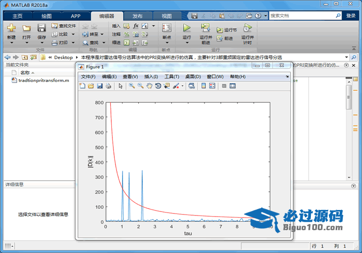Select the Zoom In tool in Figure 1

pyautogui.click(x=132, y=86)
